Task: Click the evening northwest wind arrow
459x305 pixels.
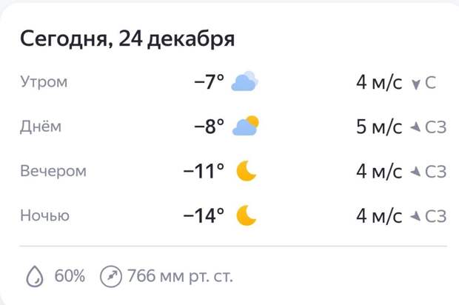Action: tap(416, 172)
